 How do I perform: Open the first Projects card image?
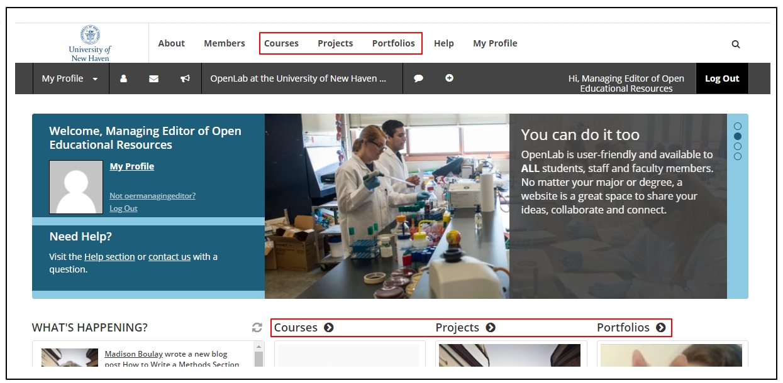(x=510, y=355)
